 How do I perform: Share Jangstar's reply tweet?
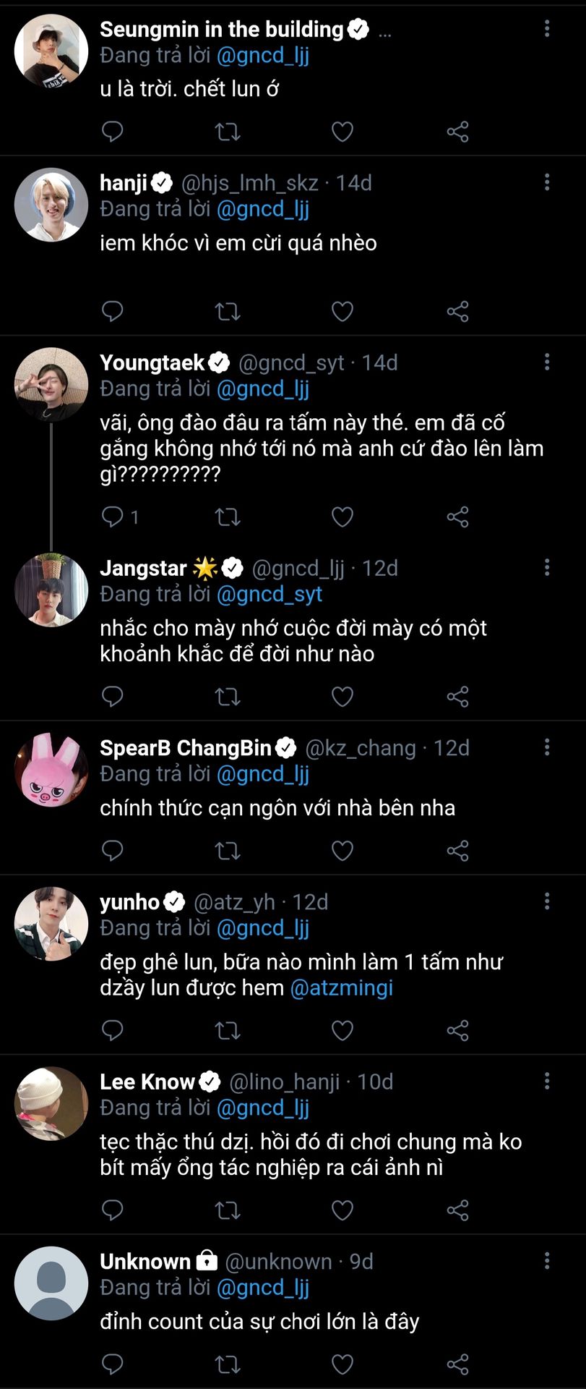pyautogui.click(x=457, y=697)
